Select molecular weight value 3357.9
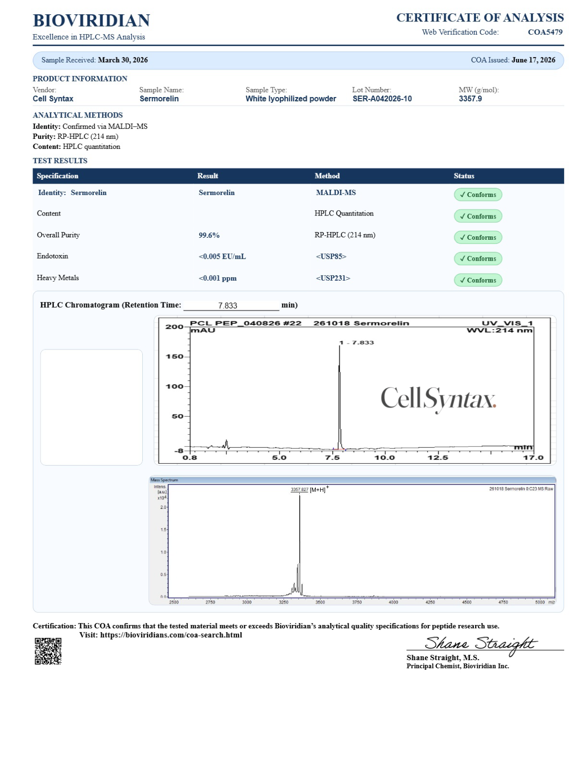This screenshot has width=588, height=761. 470,98
